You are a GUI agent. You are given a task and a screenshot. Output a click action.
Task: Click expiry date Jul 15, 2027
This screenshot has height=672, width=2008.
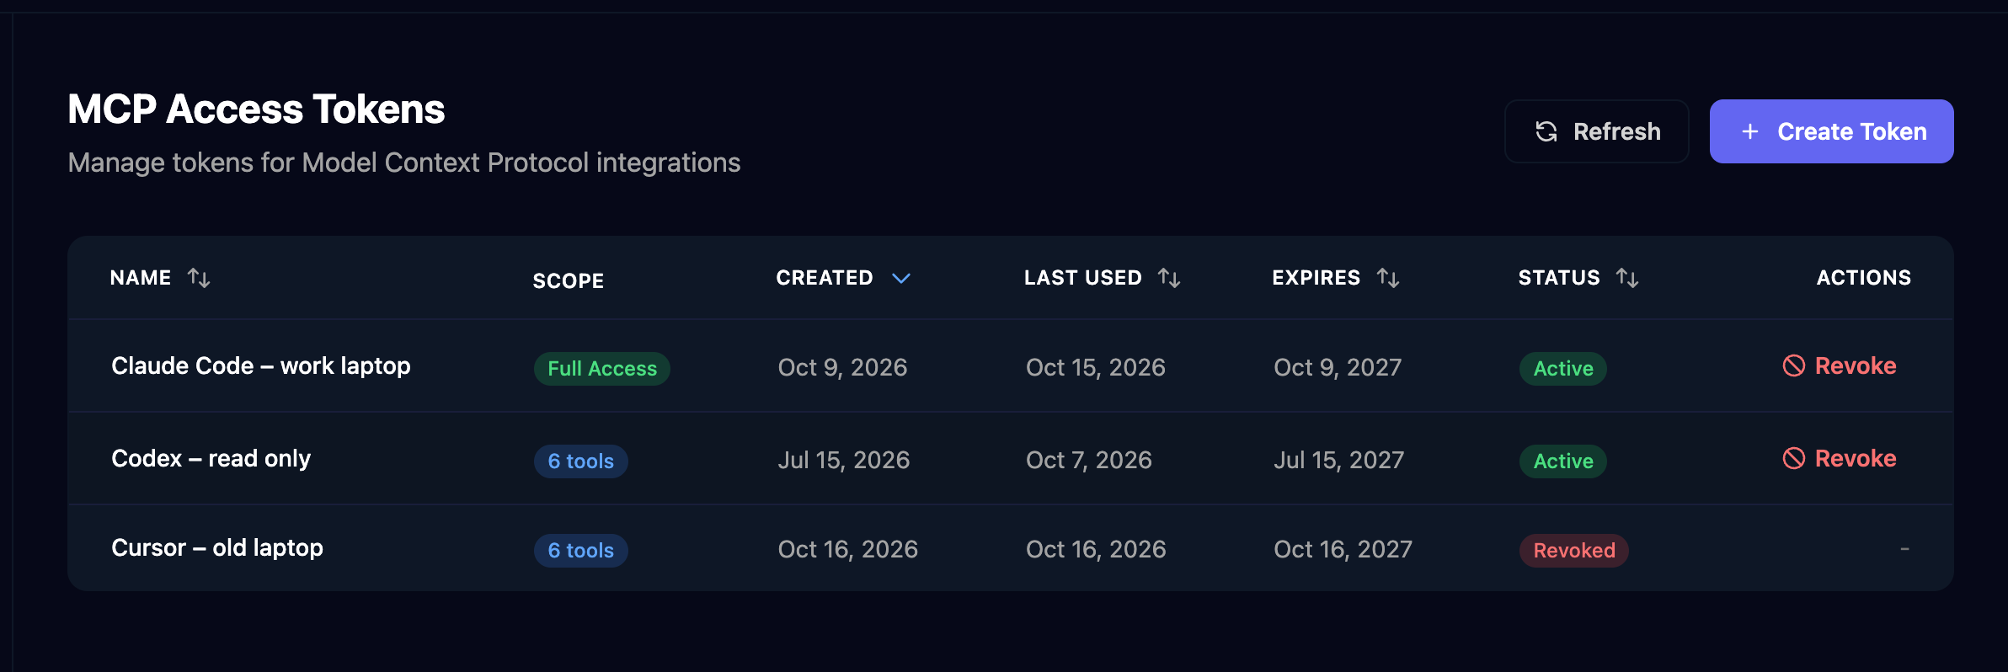click(1339, 461)
